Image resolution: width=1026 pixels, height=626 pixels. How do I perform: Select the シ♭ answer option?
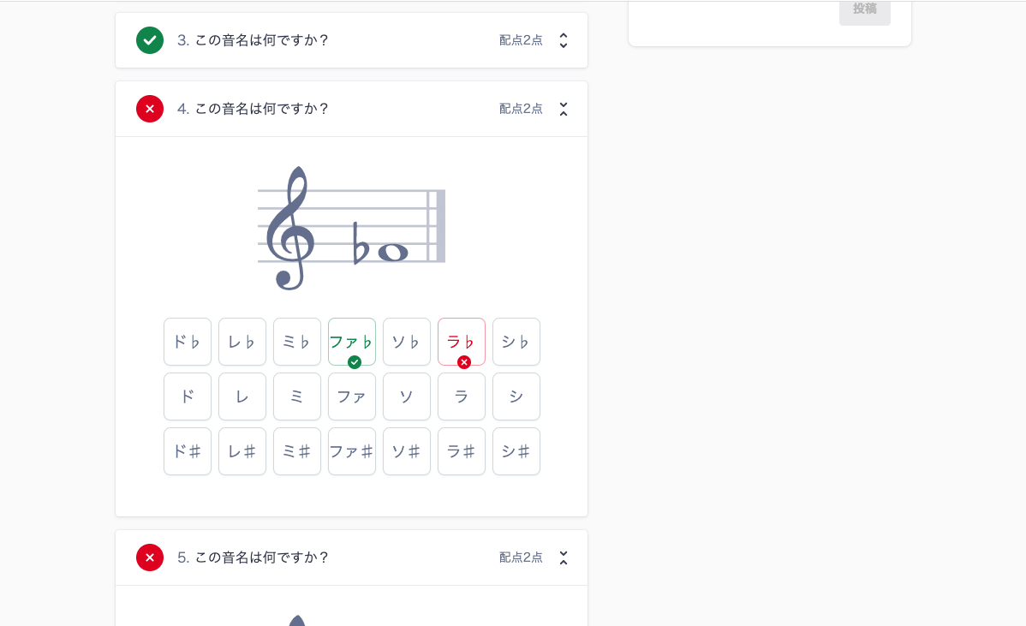point(516,342)
